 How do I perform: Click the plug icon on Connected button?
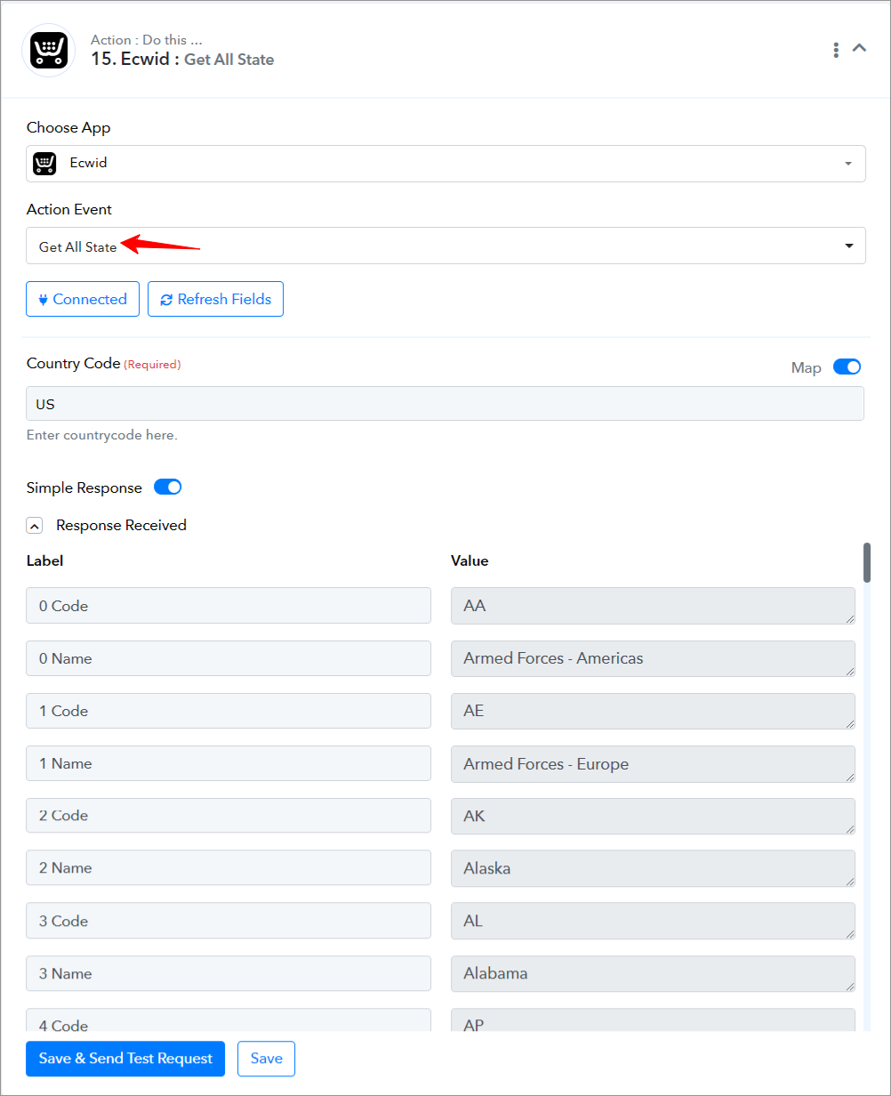(x=42, y=300)
